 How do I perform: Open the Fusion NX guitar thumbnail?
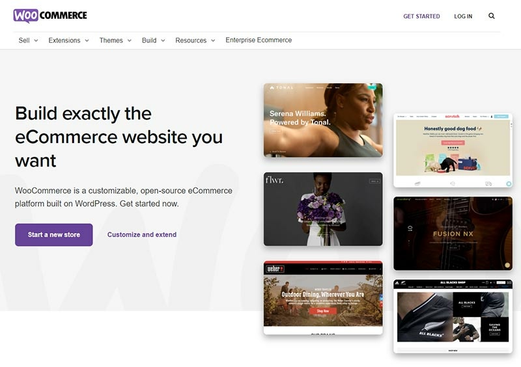(453, 234)
